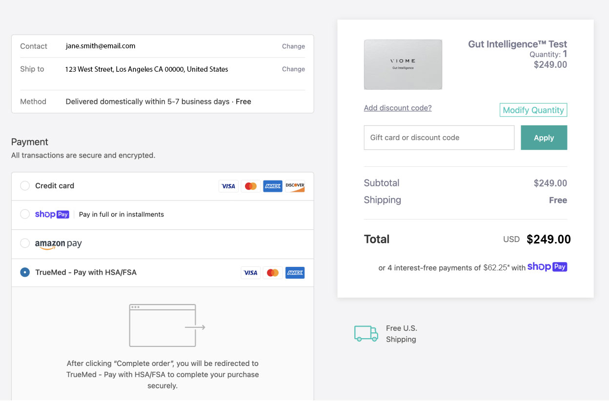
Task: Click the Shop Pay logo under Total
Action: 547,267
